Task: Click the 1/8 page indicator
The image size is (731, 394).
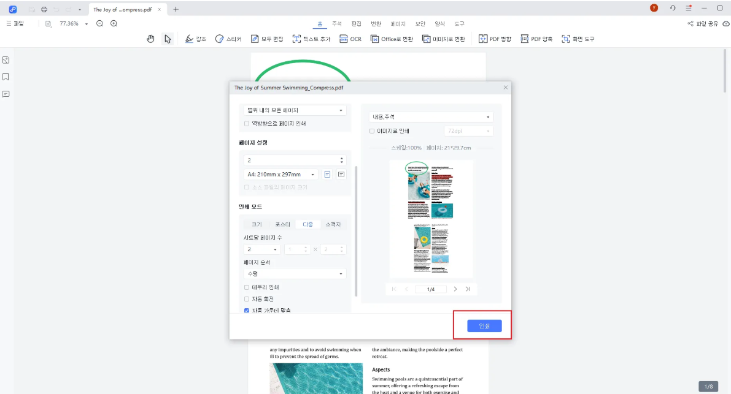Action: [x=708, y=387]
